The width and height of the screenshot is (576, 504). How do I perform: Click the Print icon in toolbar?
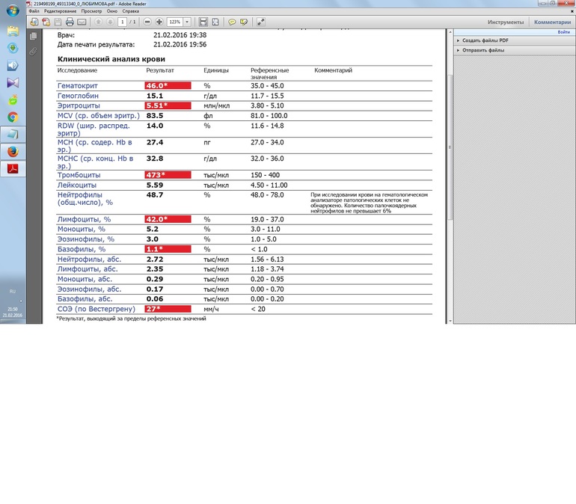[70, 22]
